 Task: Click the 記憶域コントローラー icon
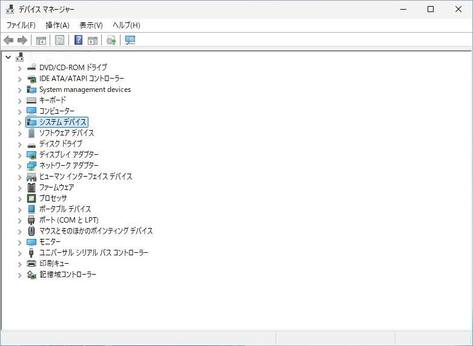coord(31,275)
